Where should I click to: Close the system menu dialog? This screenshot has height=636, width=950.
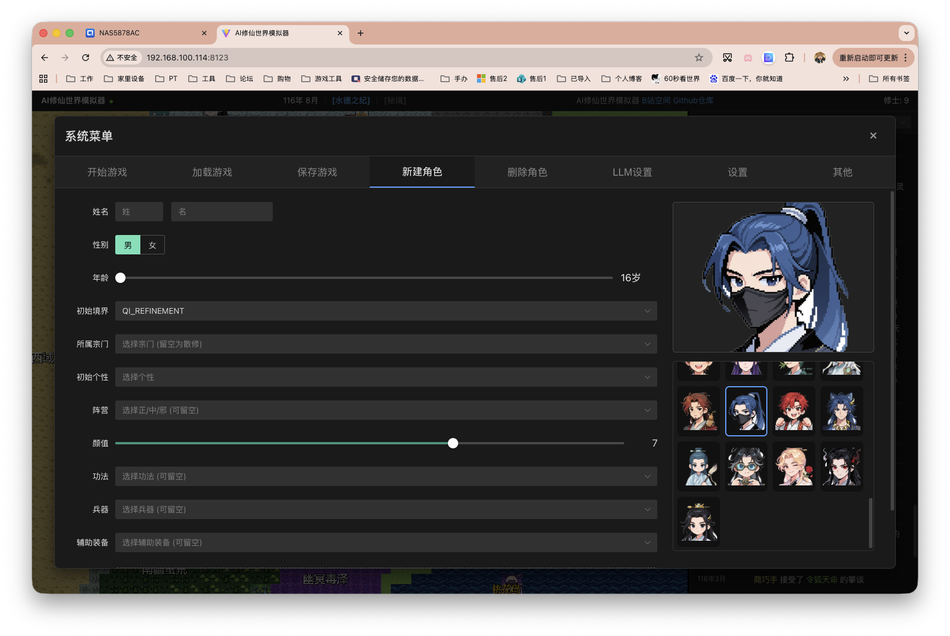[873, 136]
